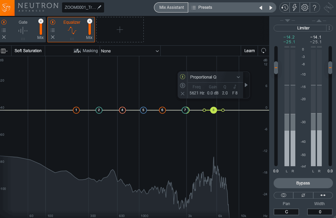Image resolution: width=336 pixels, height=218 pixels.
Task: Click band 8 left Q handle
Action: point(204,110)
